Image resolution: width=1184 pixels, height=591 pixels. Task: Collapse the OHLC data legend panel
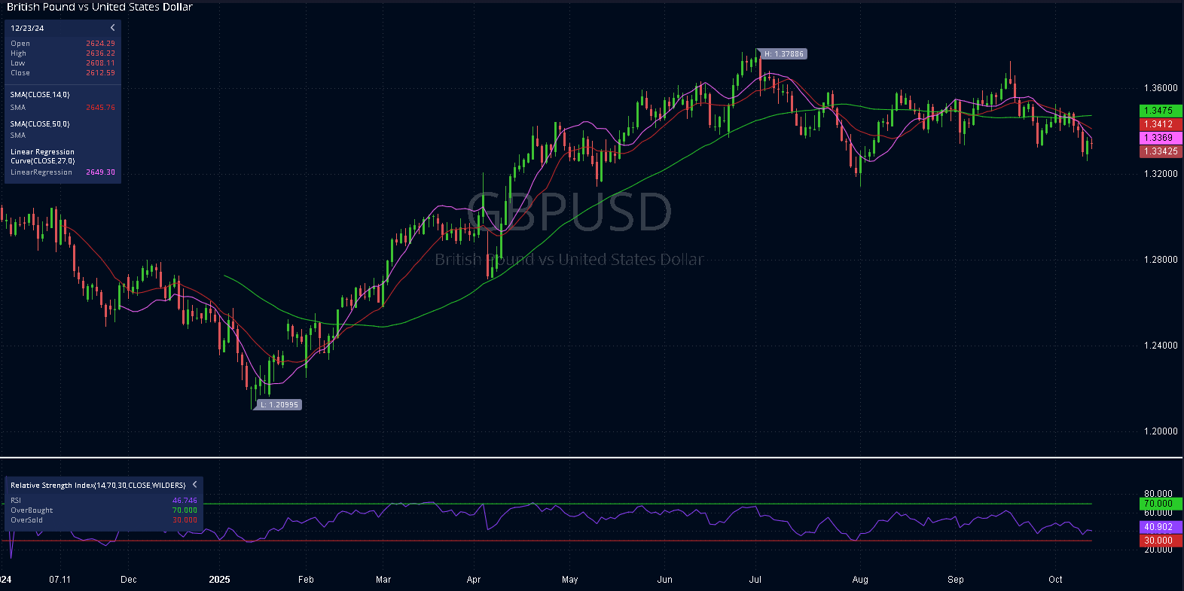point(112,28)
